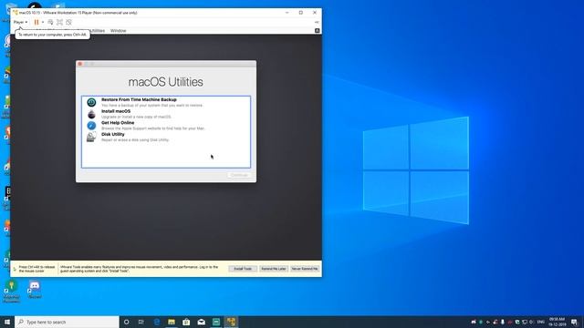Open the Window menu in macOS menu bar
Image resolution: width=584 pixels, height=328 pixels.
tap(118, 31)
